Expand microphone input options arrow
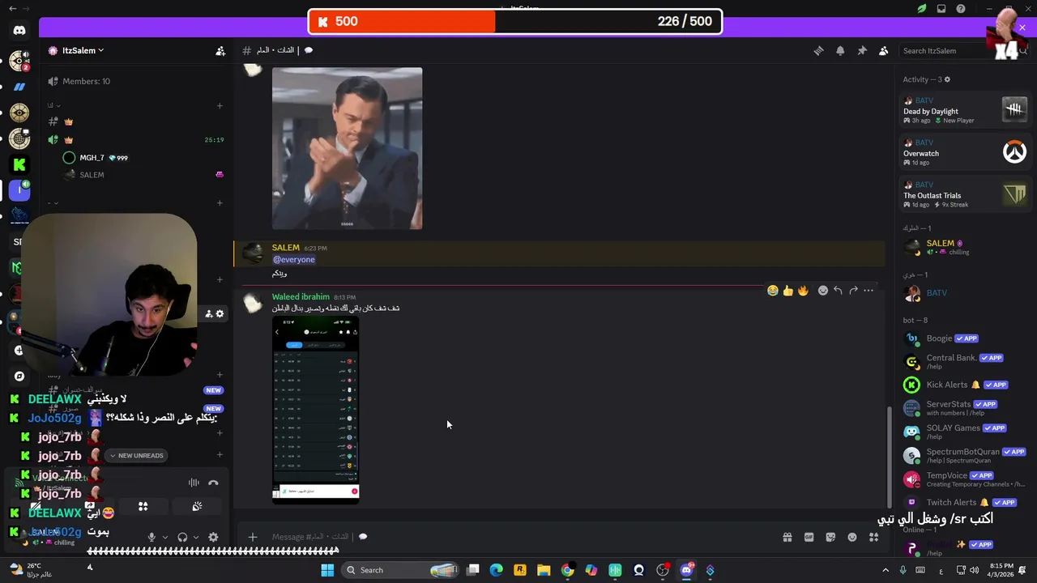 [165, 537]
